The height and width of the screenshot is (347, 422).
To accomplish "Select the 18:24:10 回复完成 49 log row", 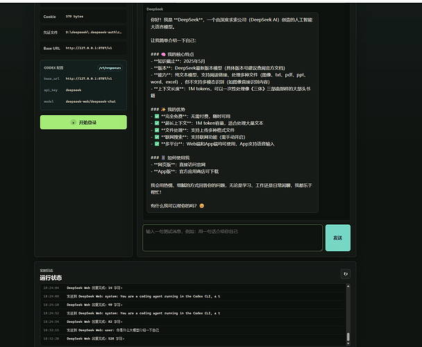I will pyautogui.click(x=193, y=305).
